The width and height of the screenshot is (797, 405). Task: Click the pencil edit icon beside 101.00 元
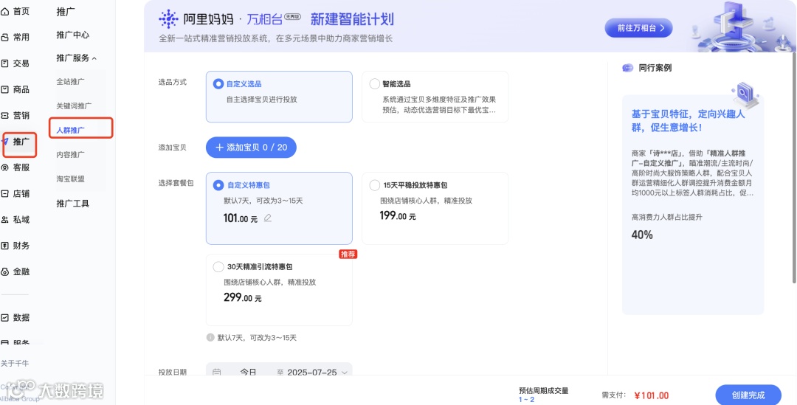[268, 218]
